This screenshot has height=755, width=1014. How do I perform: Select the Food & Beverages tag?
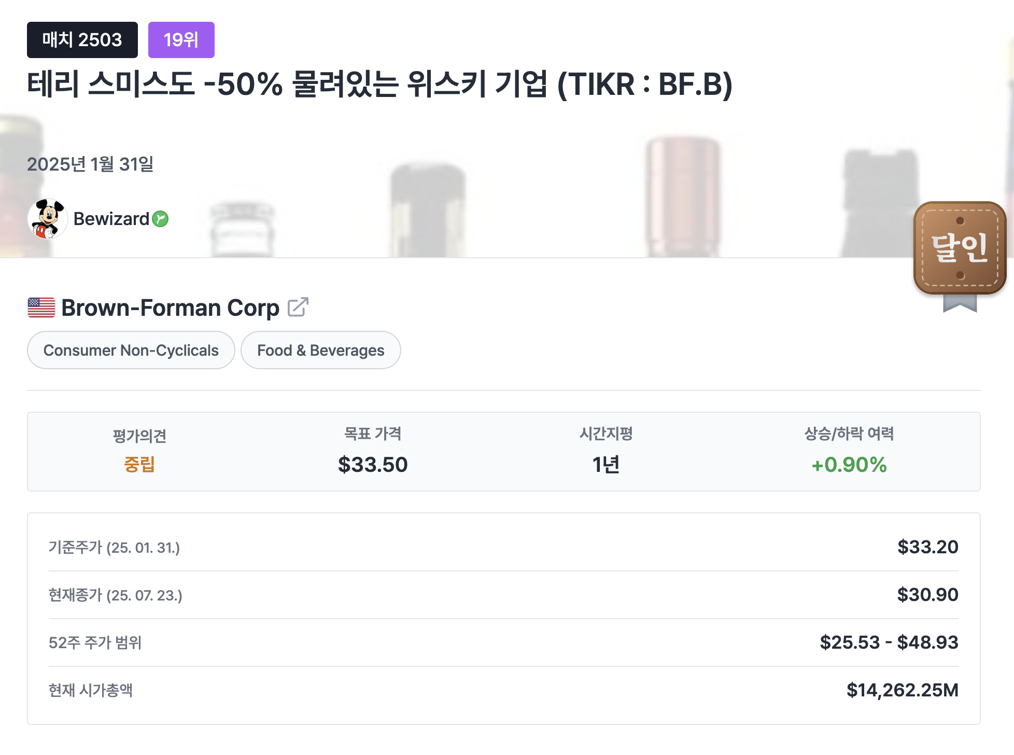(x=320, y=351)
